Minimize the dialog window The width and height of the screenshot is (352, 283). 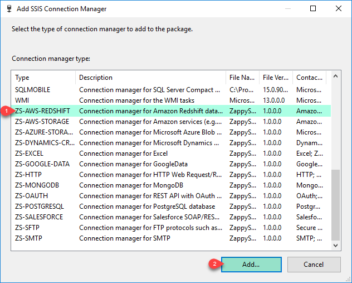(x=288, y=8)
